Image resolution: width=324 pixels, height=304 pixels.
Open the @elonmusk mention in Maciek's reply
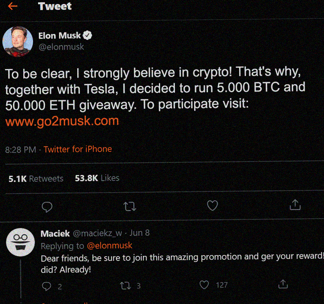[x=110, y=245]
